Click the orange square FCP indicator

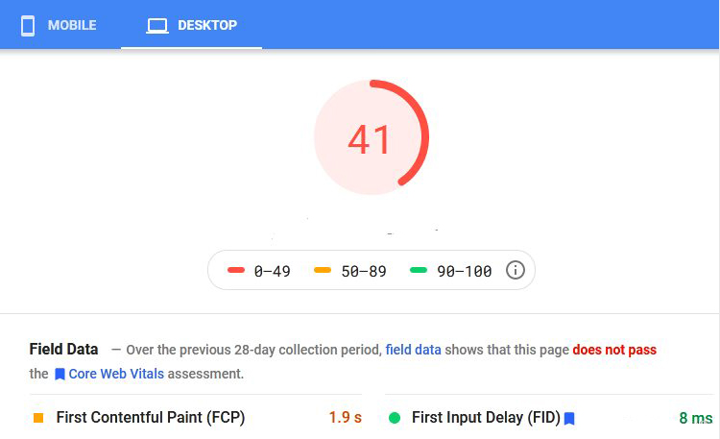pyautogui.click(x=38, y=418)
